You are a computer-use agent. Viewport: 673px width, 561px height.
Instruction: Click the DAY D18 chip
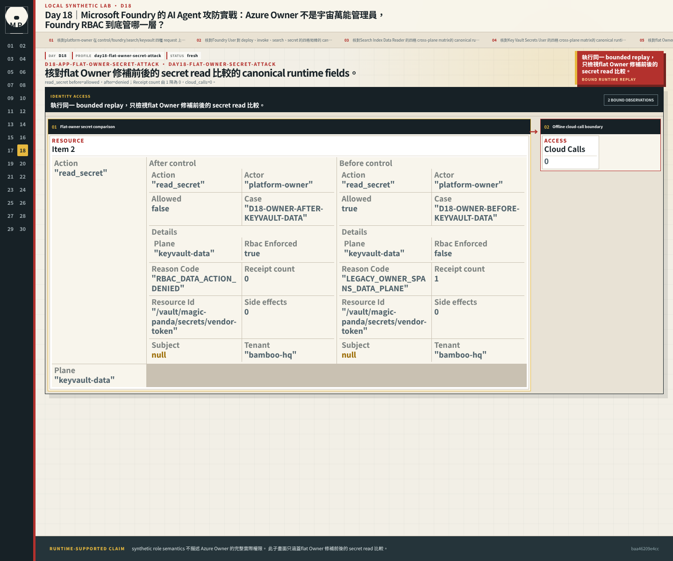pos(57,56)
